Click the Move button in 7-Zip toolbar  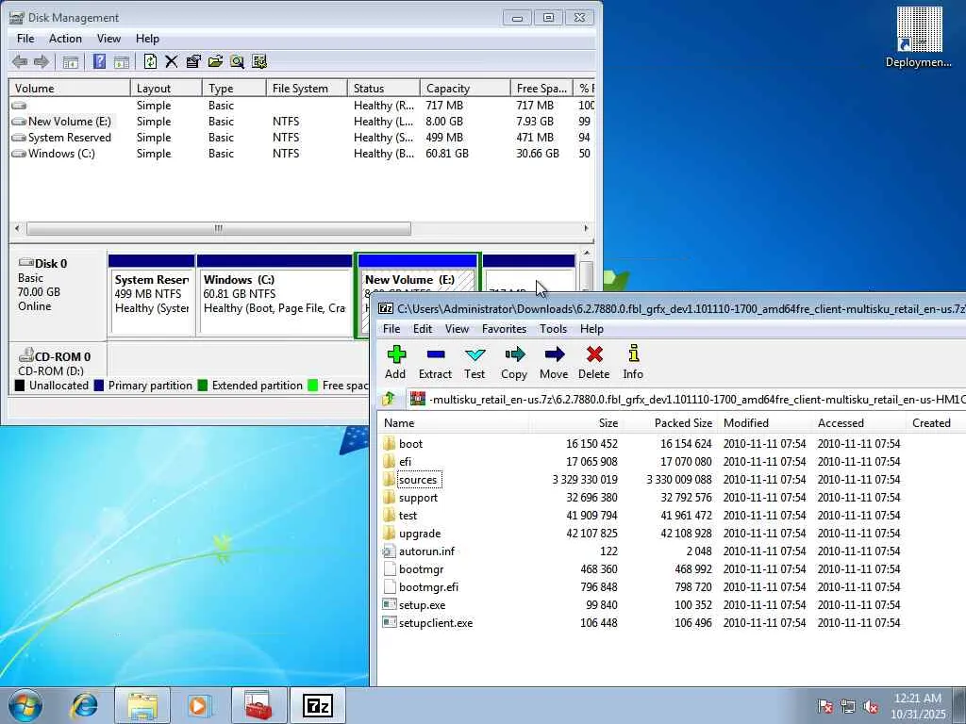pyautogui.click(x=554, y=362)
